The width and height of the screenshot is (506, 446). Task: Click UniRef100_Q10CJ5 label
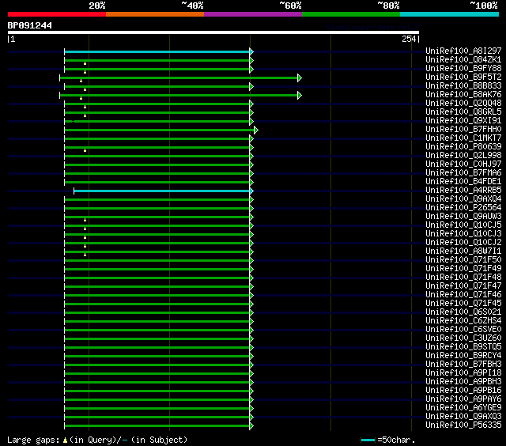coord(463,225)
